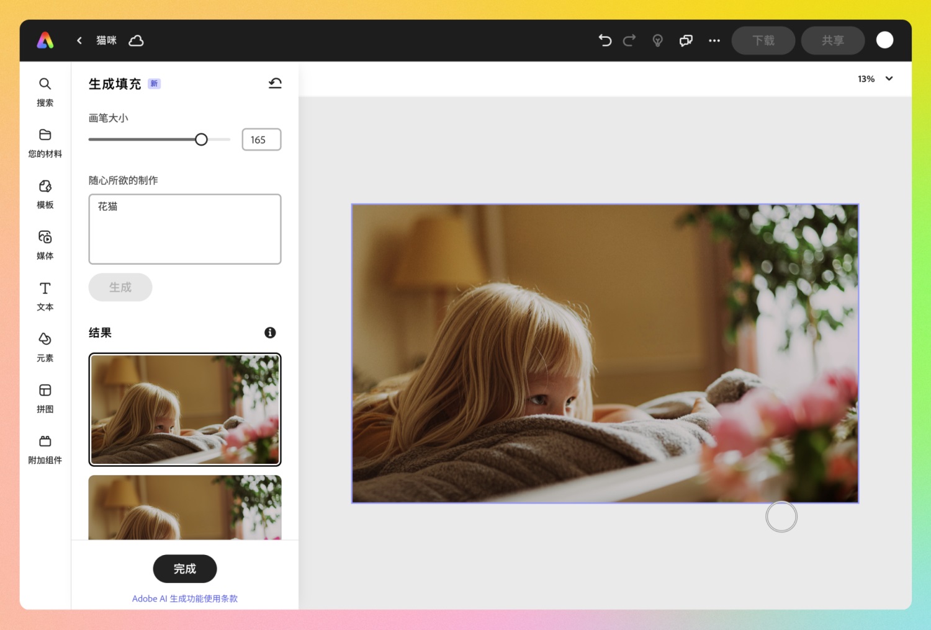The height and width of the screenshot is (630, 931).
Task: Click the 生成填充 panel title
Action: 115,84
